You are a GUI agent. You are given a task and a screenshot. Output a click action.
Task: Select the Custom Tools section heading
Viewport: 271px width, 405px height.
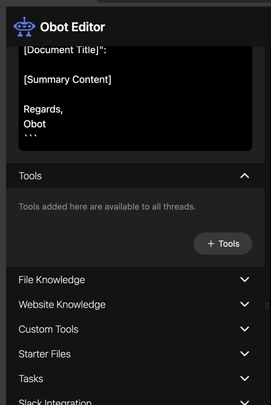point(48,329)
